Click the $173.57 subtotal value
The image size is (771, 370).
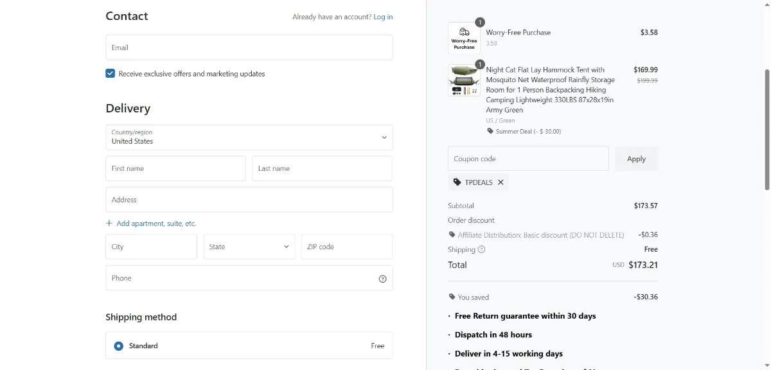click(646, 206)
